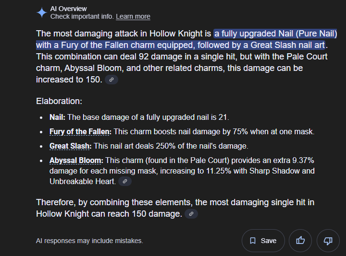
Task: Give the AI response a thumbs down
Action: tap(328, 241)
